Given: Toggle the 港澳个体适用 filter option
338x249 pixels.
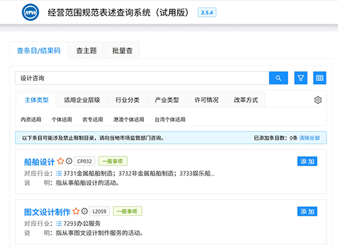Looking at the screenshot, I should (128, 119).
